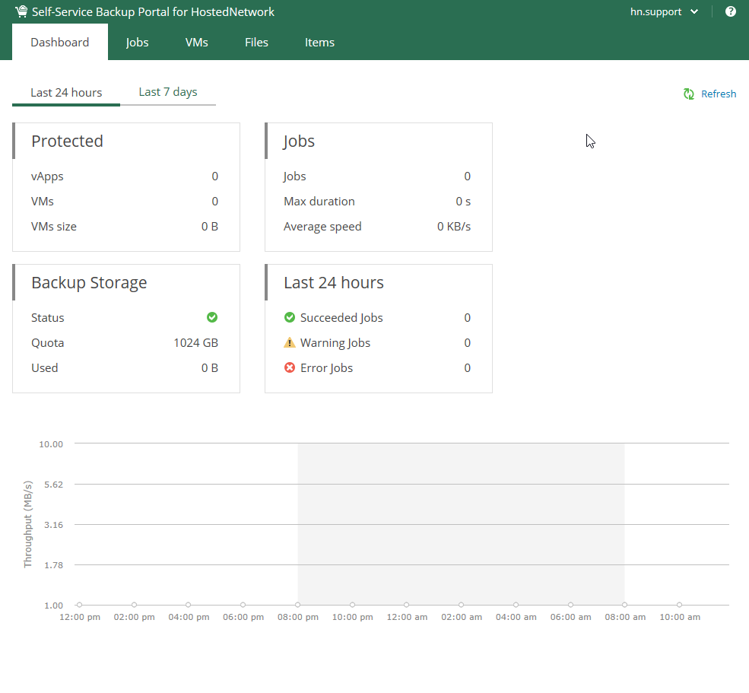749x693 pixels.
Task: Click the 5.62 y-axis value
Action: pyautogui.click(x=53, y=485)
